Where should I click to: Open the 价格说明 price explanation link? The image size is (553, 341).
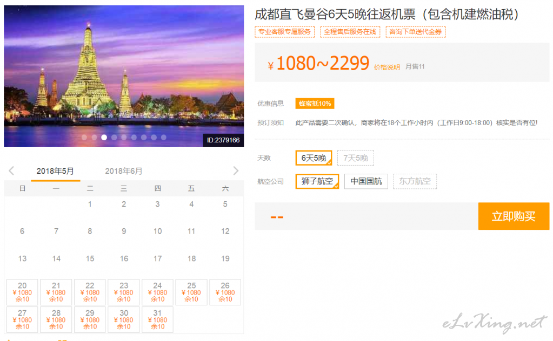(x=387, y=67)
